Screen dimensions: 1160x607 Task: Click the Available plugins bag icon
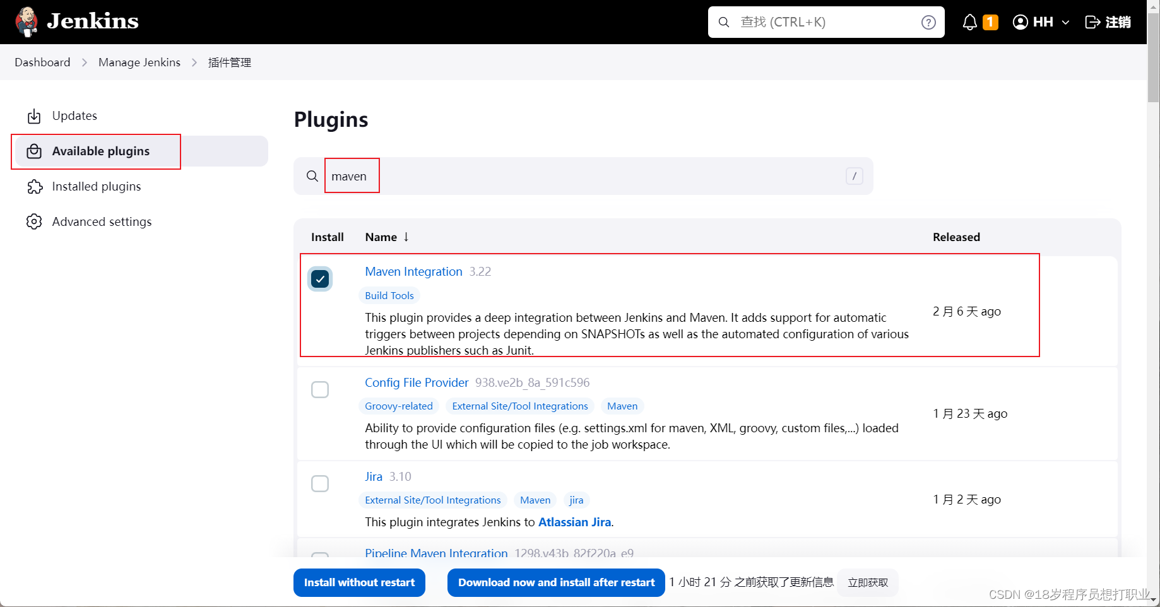(34, 151)
